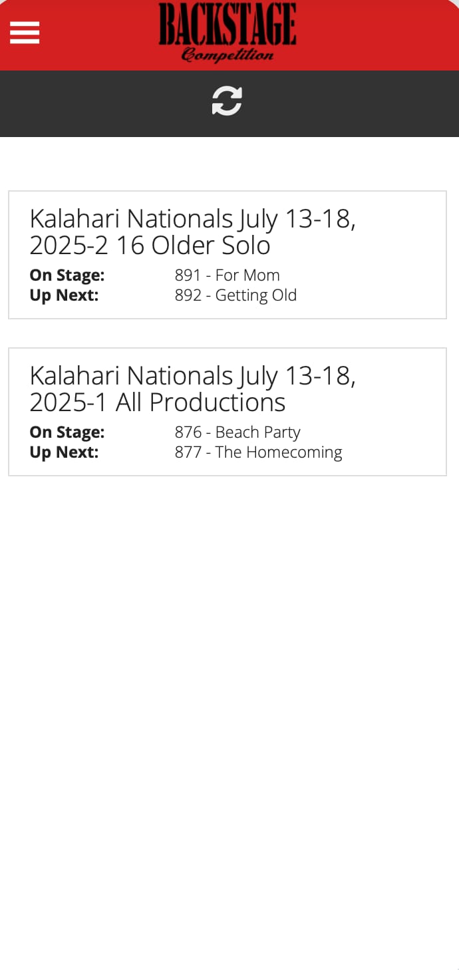Select routine 891 - For Mom

coord(227,275)
